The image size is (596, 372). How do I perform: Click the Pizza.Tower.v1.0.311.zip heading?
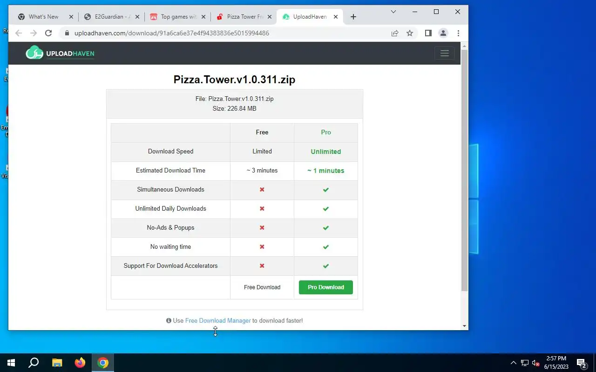pos(234,80)
